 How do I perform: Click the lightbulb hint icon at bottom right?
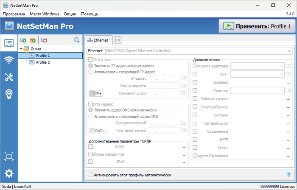coord(289,174)
